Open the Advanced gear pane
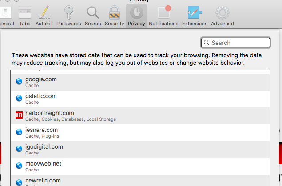The image size is (282, 186). [x=222, y=16]
